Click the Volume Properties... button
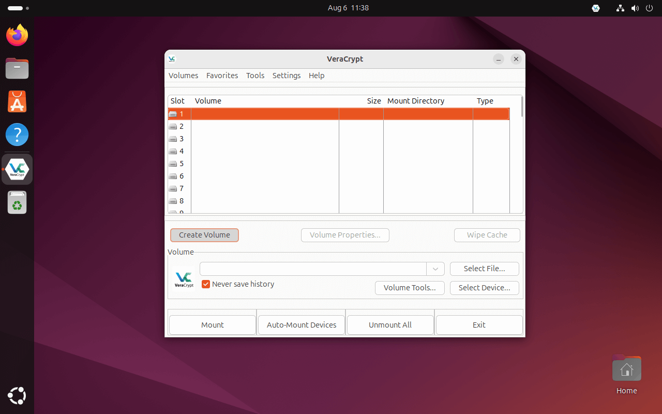Image resolution: width=662 pixels, height=414 pixels. click(x=345, y=235)
